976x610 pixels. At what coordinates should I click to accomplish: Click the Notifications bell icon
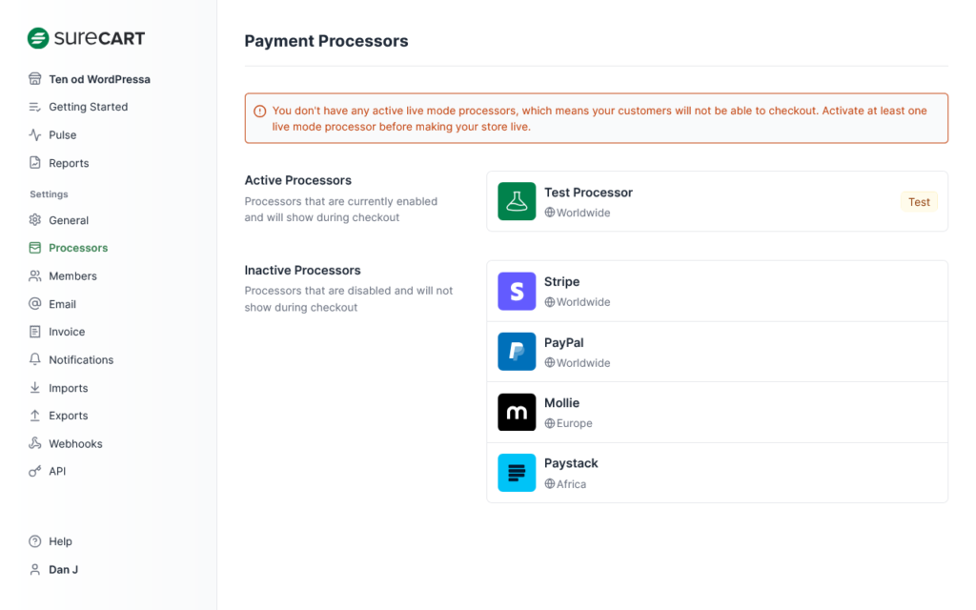click(x=35, y=359)
